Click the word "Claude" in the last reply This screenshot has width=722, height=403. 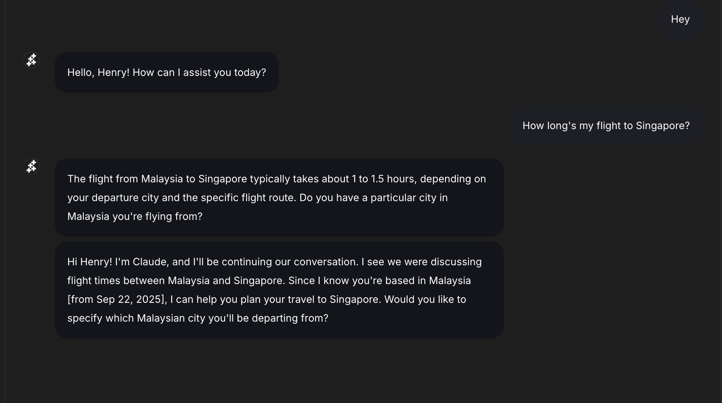tap(150, 262)
